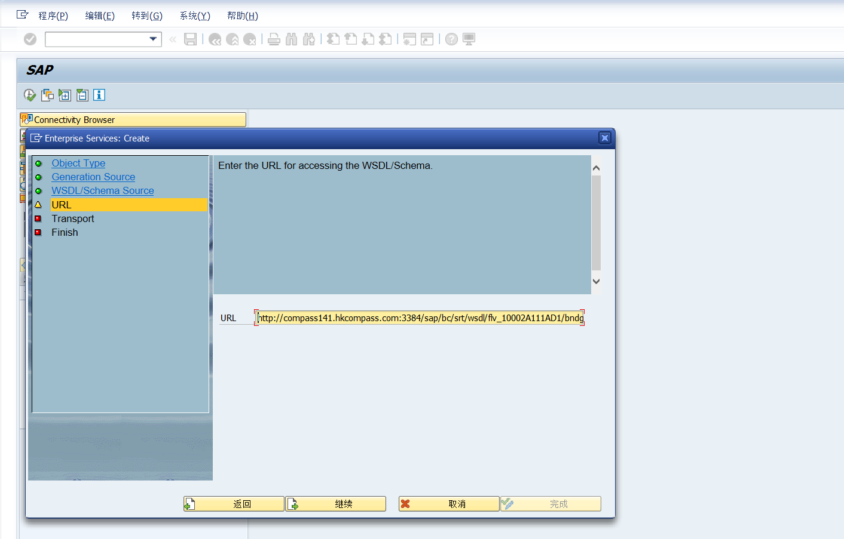The height and width of the screenshot is (539, 844).
Task: Click the overlapping windows icon below SAP title
Action: pos(47,95)
